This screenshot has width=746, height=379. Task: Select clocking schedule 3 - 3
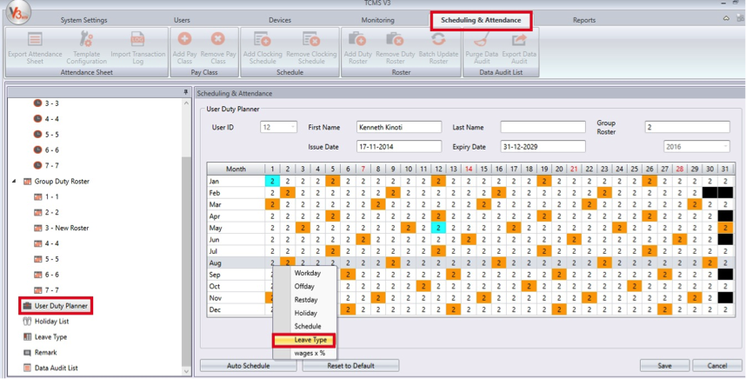(46, 103)
